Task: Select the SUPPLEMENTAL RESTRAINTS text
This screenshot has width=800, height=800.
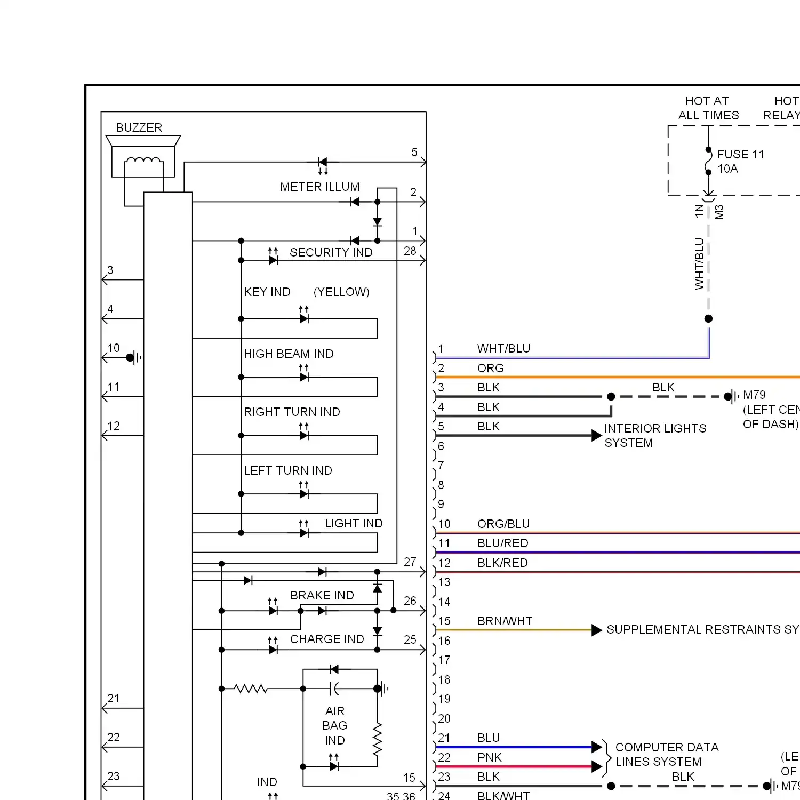Action: [x=703, y=629]
